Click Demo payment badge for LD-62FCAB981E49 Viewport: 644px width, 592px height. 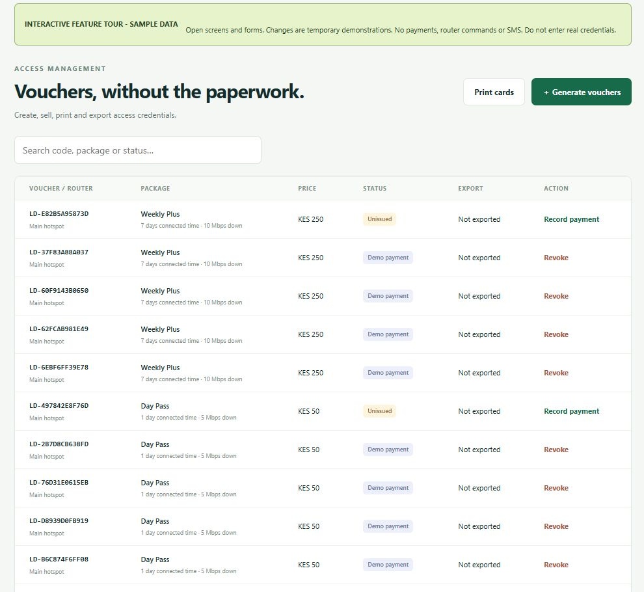(x=388, y=334)
